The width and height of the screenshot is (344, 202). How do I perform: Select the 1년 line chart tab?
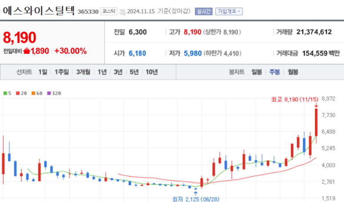(x=102, y=72)
